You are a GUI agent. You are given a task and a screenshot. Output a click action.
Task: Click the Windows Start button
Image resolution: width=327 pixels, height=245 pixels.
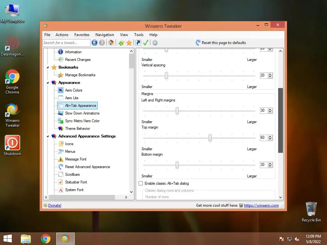click(x=8, y=239)
